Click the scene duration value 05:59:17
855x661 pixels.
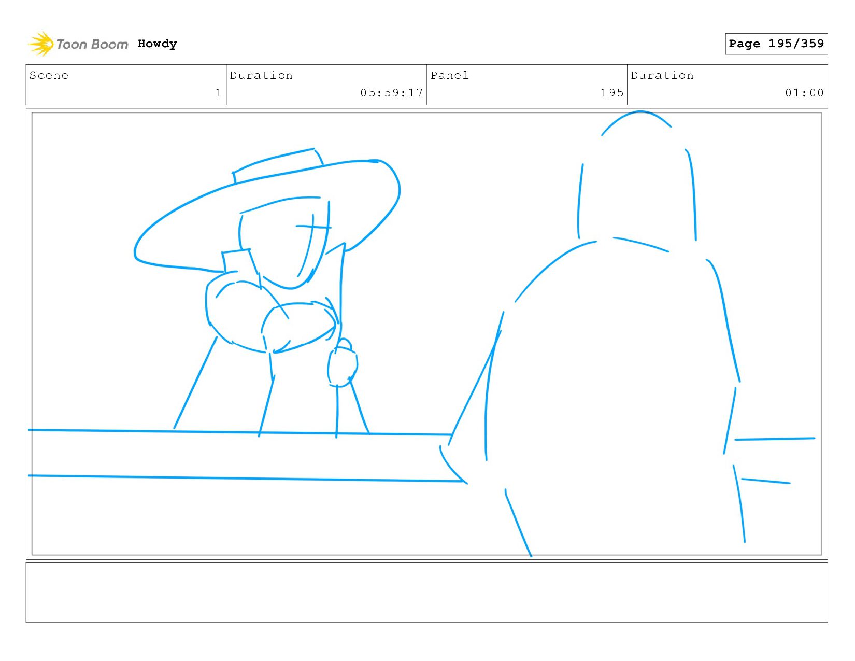pyautogui.click(x=392, y=93)
